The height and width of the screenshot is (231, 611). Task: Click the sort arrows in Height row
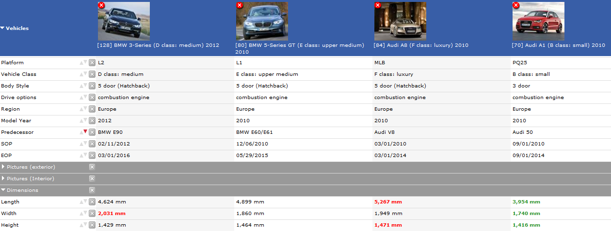pyautogui.click(x=83, y=225)
